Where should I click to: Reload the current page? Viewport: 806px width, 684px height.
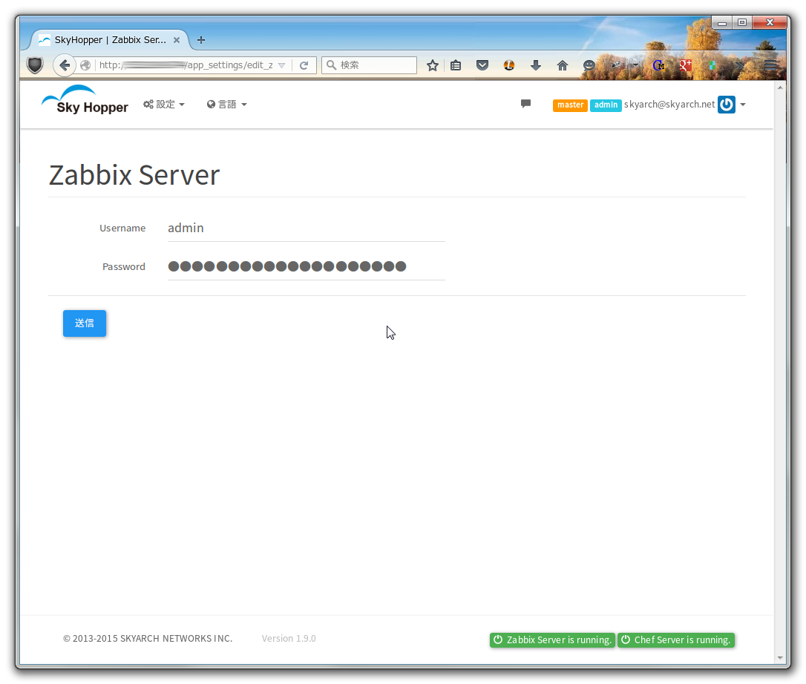304,65
